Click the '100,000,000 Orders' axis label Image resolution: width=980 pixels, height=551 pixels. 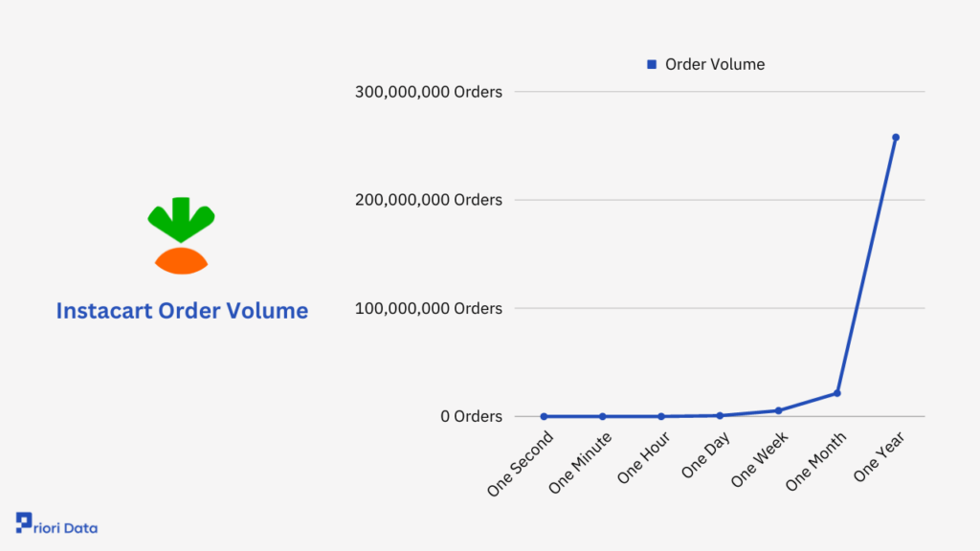pos(428,308)
